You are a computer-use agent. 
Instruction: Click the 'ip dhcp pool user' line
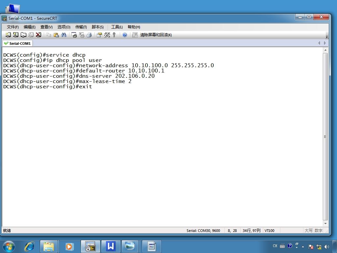pos(52,60)
